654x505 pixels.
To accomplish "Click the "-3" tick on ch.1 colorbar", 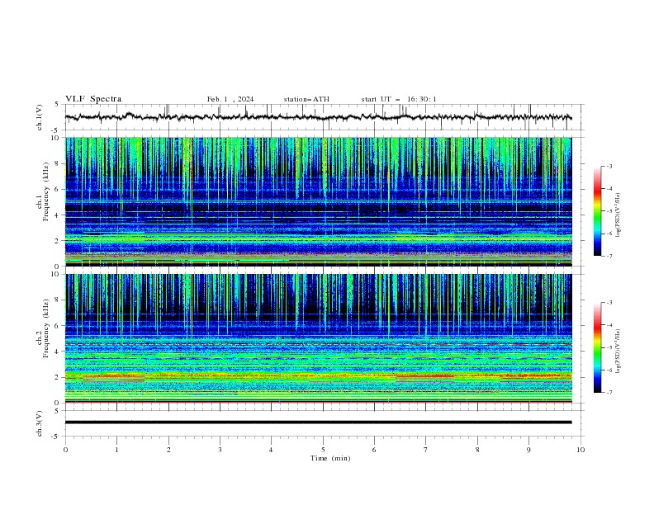I will [x=609, y=166].
